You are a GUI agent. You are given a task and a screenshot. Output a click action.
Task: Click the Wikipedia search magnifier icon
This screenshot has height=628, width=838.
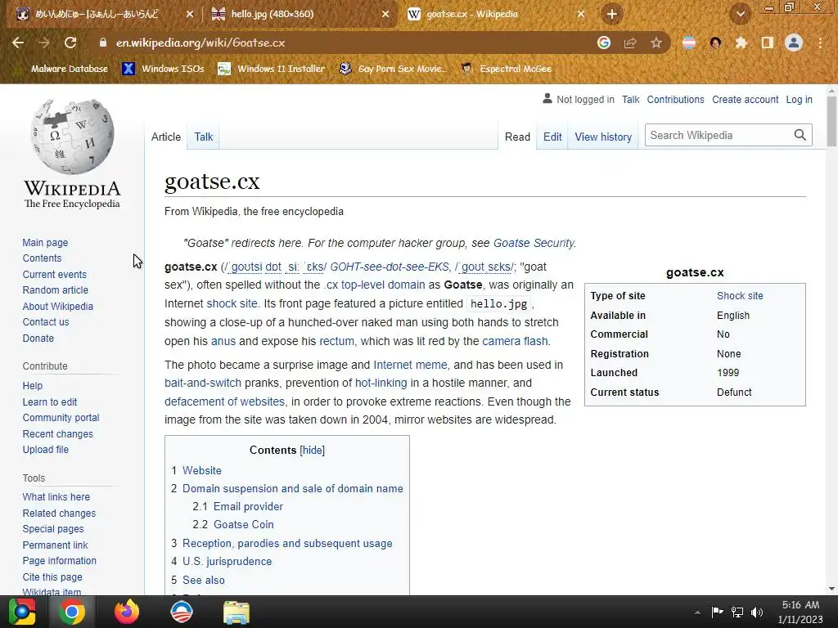tap(800, 135)
